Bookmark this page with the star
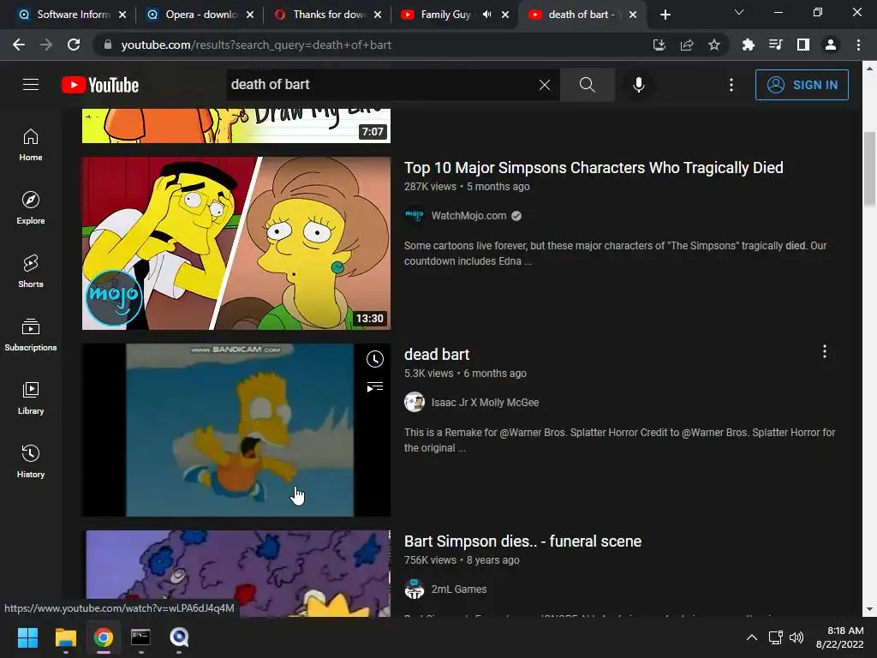 (714, 45)
